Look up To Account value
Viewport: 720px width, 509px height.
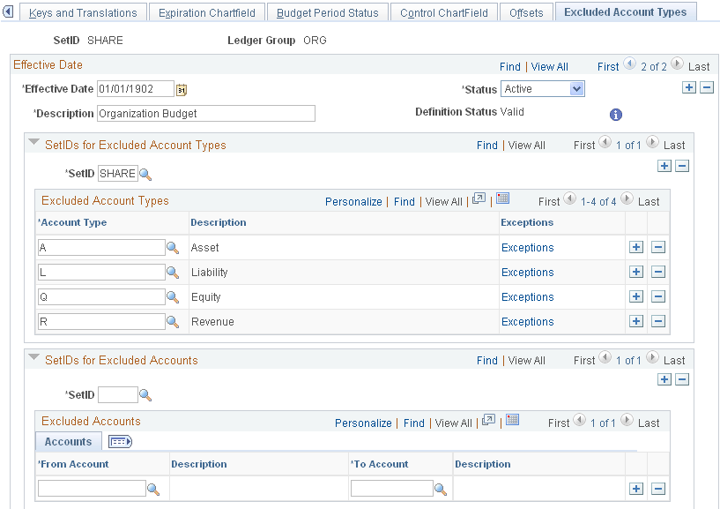(441, 490)
